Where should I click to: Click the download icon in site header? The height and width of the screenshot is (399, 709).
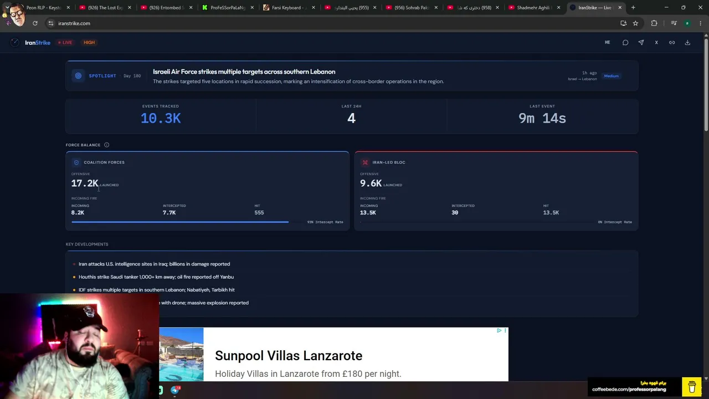pyautogui.click(x=687, y=43)
